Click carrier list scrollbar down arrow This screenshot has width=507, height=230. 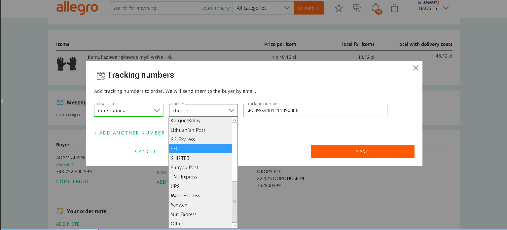pos(235,225)
